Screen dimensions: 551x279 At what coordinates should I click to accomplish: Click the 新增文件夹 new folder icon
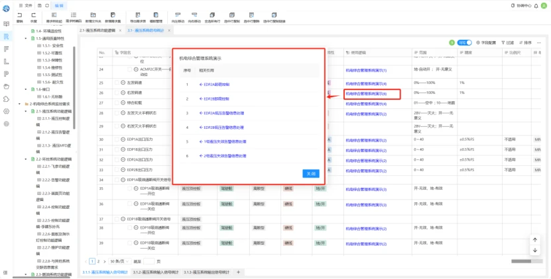[x=93, y=15]
